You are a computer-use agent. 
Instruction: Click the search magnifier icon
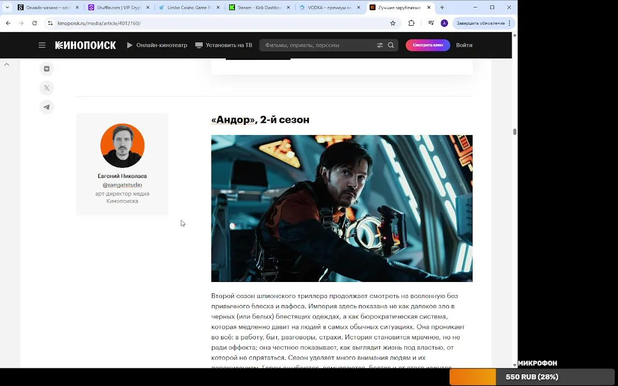click(391, 45)
